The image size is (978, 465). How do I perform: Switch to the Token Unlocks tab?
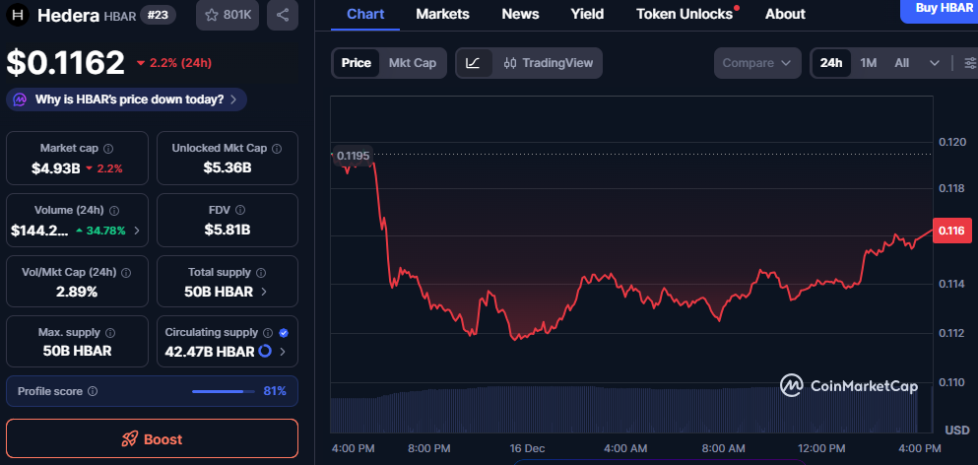(685, 14)
